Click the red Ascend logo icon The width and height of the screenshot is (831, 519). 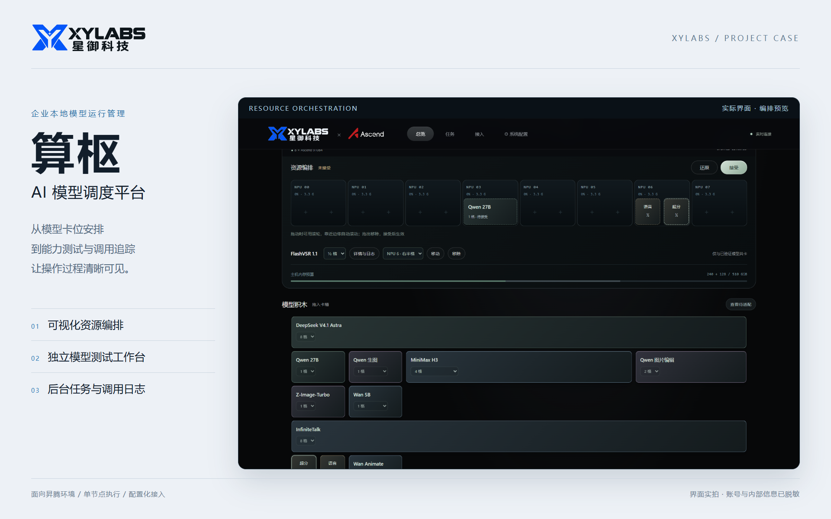click(353, 134)
